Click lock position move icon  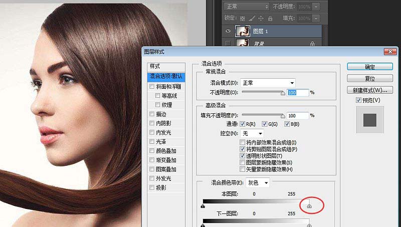261,18
